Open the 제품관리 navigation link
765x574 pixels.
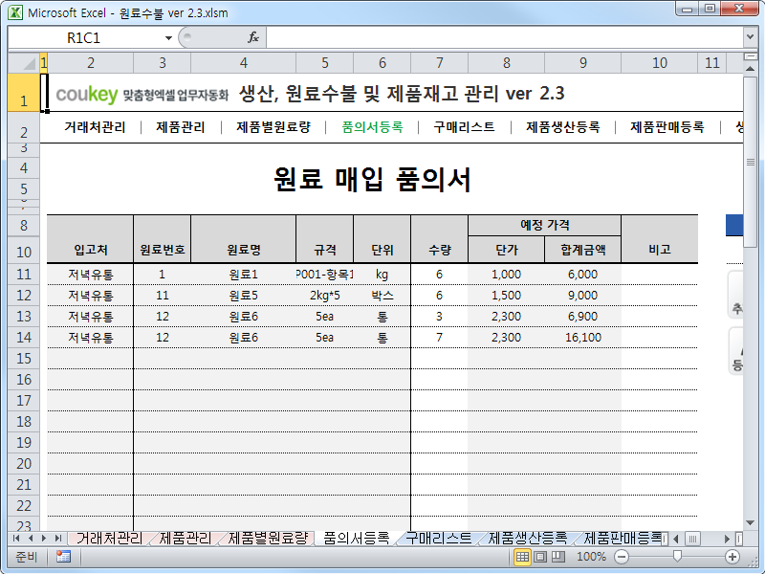pos(181,127)
